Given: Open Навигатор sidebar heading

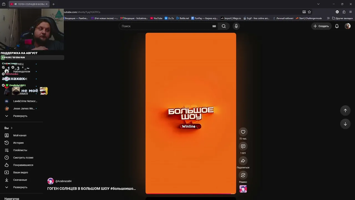Looking at the screenshot, I should point(12,199).
